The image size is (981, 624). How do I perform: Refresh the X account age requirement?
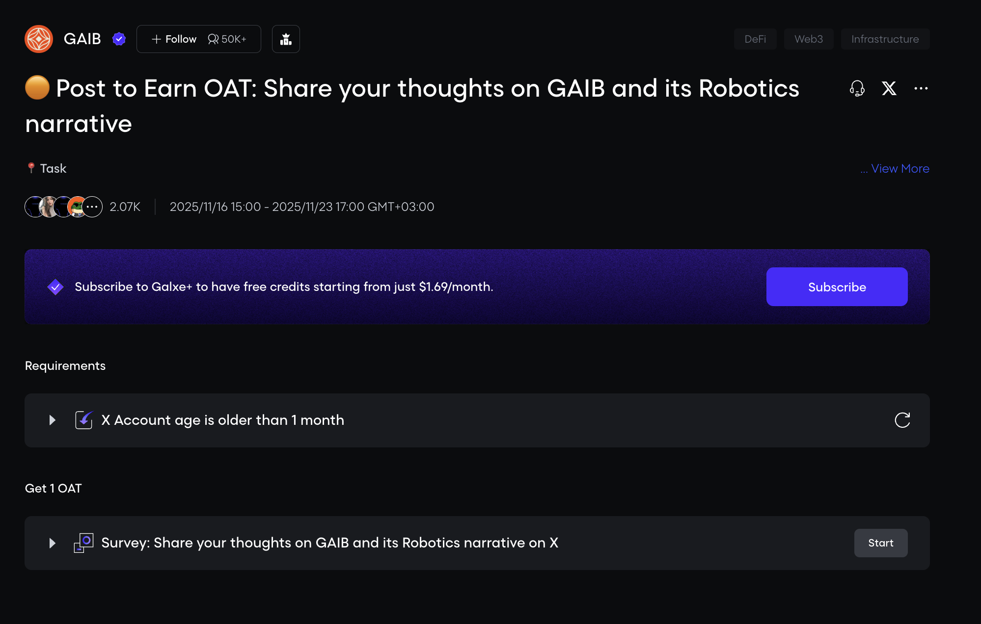(902, 420)
